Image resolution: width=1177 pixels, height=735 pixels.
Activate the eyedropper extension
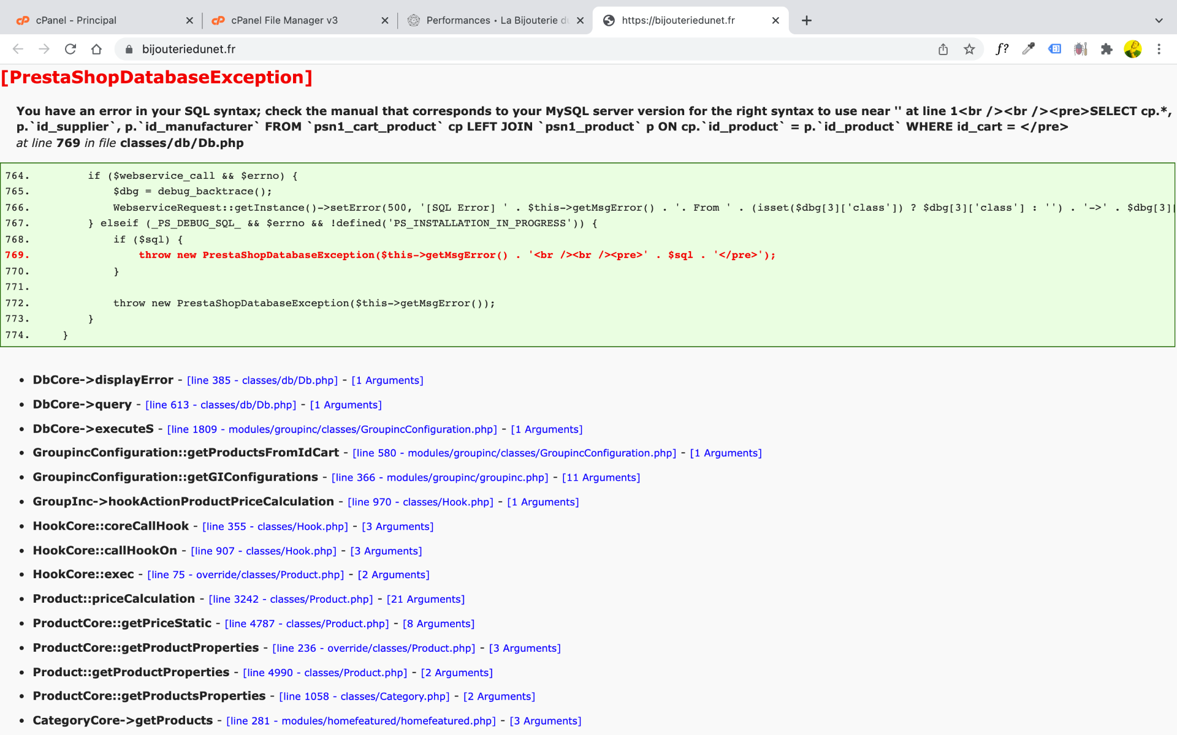(1028, 49)
